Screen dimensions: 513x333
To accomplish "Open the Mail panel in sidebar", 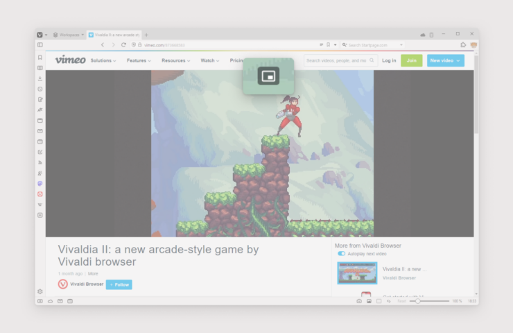I will click(40, 131).
